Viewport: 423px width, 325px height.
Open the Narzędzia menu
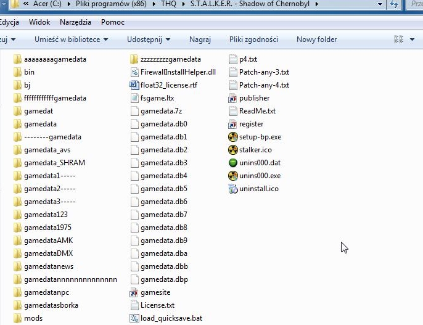click(75, 22)
